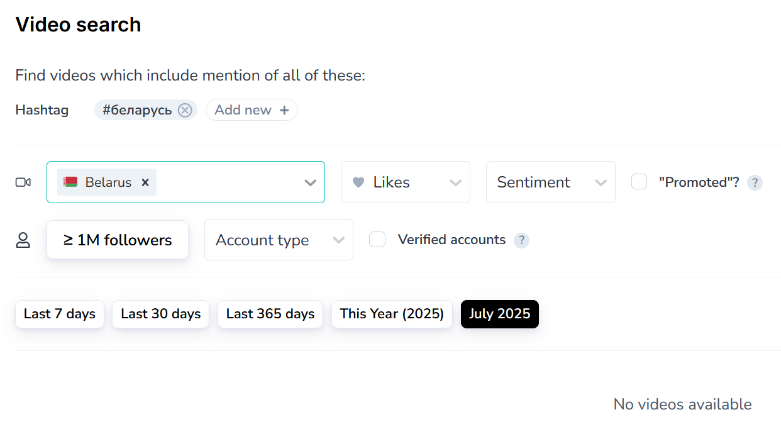Expand the country selector dropdown arrow
The height and width of the screenshot is (429, 781).
(x=310, y=182)
